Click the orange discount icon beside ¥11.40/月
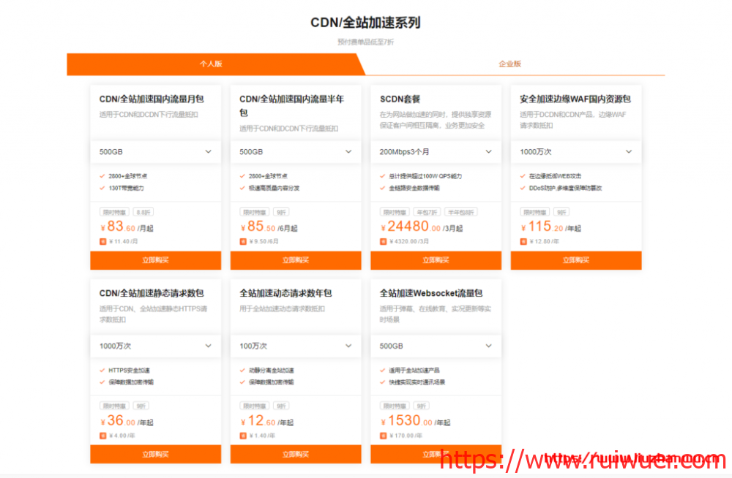This screenshot has width=732, height=478. pyautogui.click(x=103, y=241)
